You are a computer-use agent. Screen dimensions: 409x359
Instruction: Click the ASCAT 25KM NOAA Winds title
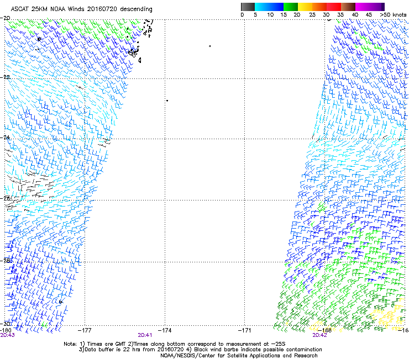click(81, 9)
